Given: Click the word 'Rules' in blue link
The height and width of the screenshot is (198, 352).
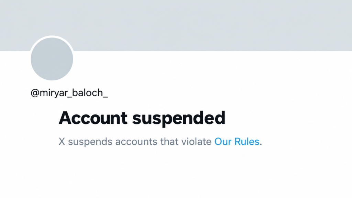Looking at the screenshot, I should [x=247, y=142].
